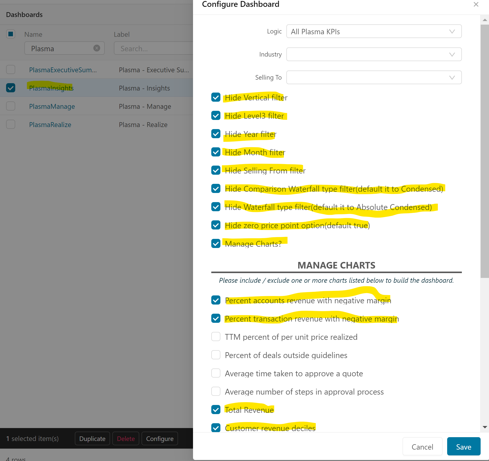Clear the Plasma name filter text
This screenshot has width=489, height=461.
click(x=97, y=48)
